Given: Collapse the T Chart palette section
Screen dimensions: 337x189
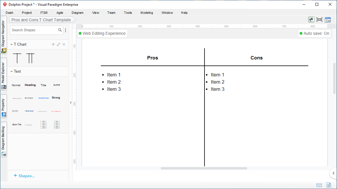Looking at the screenshot, I should pos(12,45).
